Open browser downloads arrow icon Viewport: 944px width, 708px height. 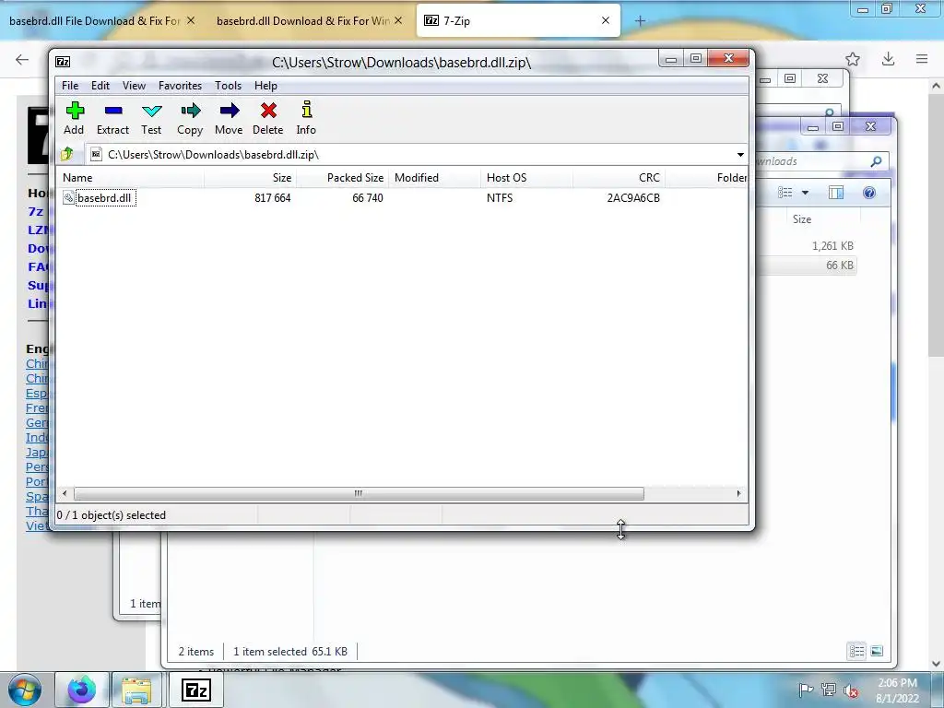tap(888, 59)
